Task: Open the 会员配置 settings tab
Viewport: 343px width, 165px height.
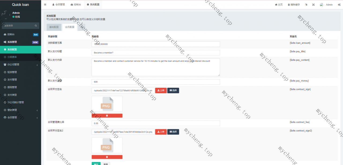Action: pos(70,27)
